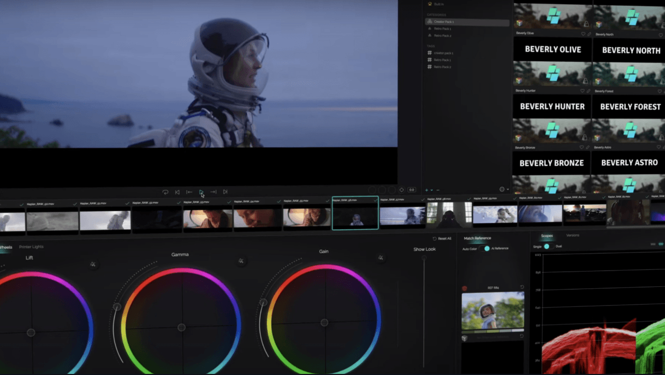The height and width of the screenshot is (375, 665).
Task: Filter by the creator pack 1 tag
Action: click(440, 53)
